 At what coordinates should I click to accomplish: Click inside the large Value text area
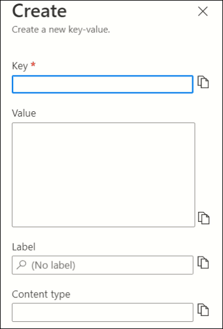click(103, 175)
